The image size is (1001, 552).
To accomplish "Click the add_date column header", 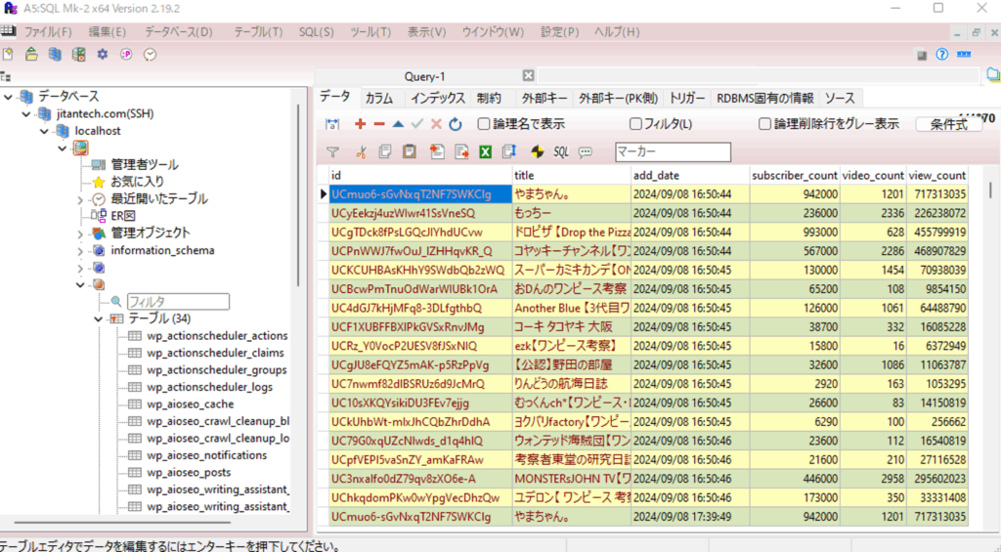I will pyautogui.click(x=690, y=176).
